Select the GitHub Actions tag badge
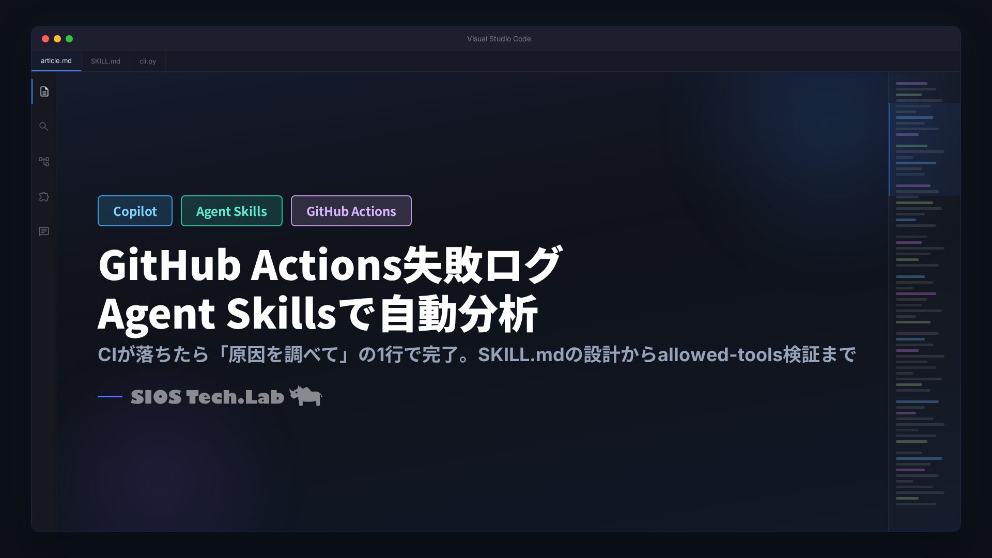Viewport: 992px width, 558px height. click(x=351, y=211)
